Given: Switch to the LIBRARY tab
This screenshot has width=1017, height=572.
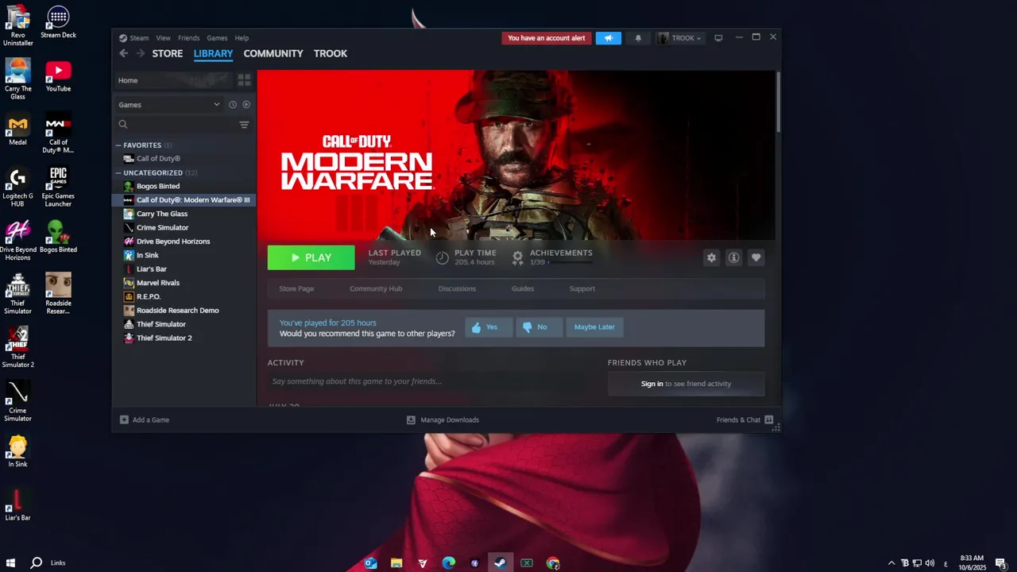Looking at the screenshot, I should click(213, 53).
